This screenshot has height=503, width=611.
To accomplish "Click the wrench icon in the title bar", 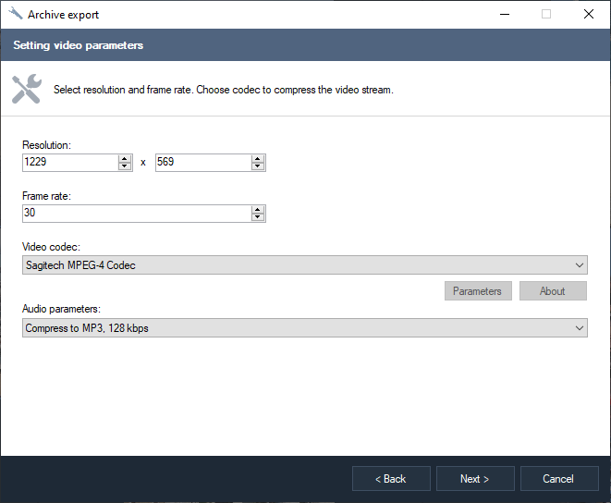I will [16, 15].
